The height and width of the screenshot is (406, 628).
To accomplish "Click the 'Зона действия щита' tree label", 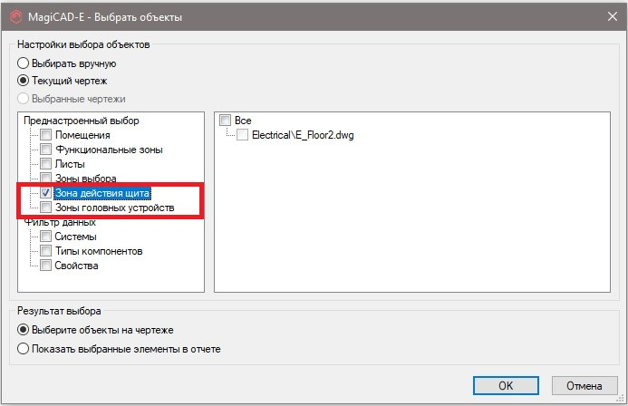I will [102, 193].
